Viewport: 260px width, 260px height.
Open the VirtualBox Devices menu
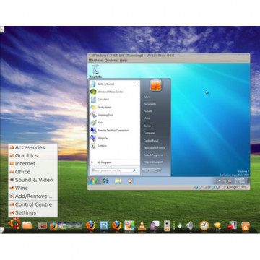pos(111,60)
